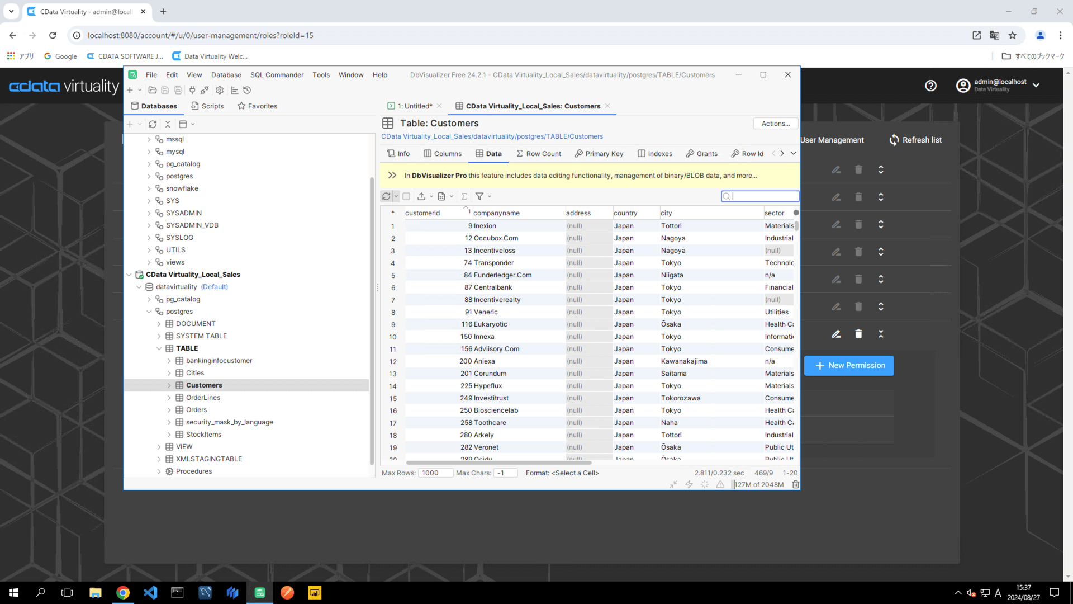Open the tab list dropdown chevron beside Row Id
The width and height of the screenshot is (1073, 604).
coord(793,153)
